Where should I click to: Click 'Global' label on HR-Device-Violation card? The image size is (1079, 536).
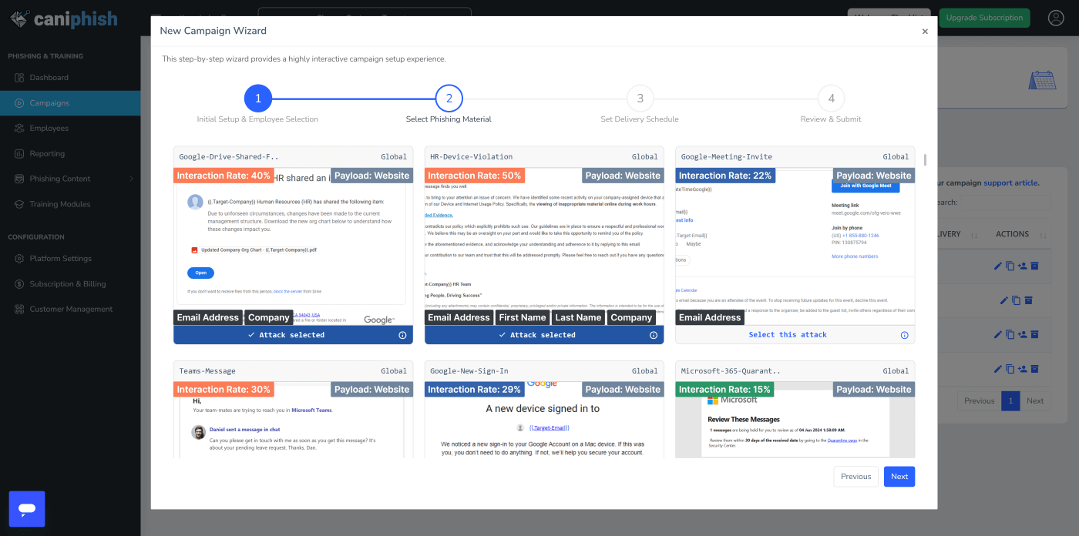tap(645, 157)
